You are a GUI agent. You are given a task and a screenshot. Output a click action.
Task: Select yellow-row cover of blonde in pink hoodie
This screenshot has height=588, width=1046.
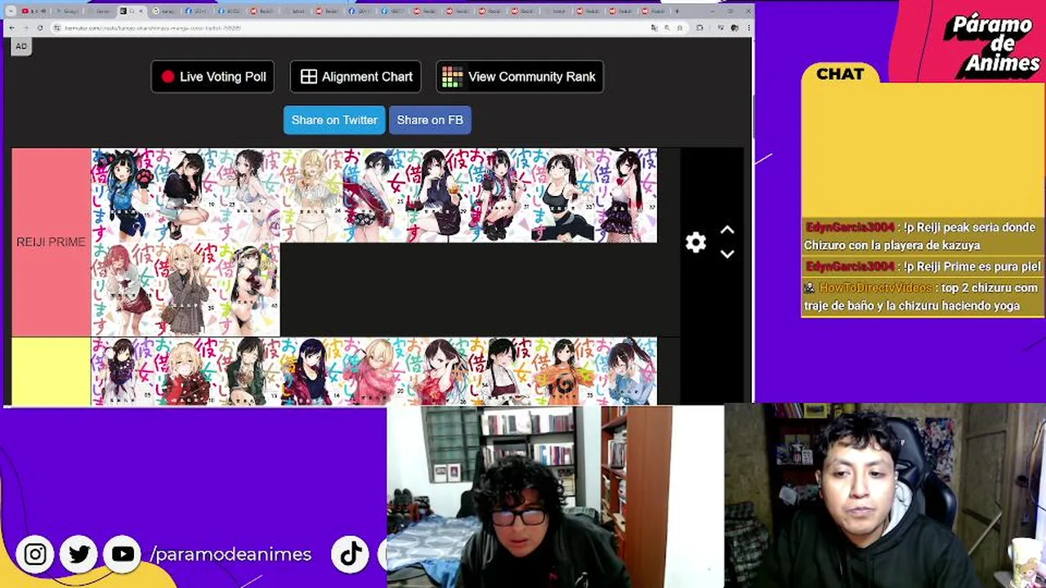tap(373, 372)
